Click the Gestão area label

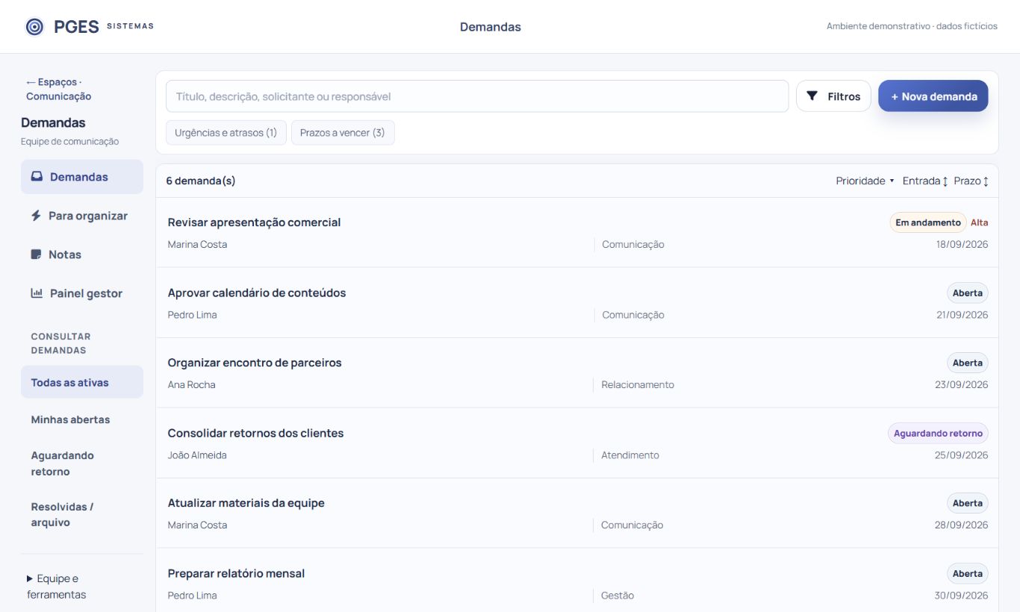(618, 596)
